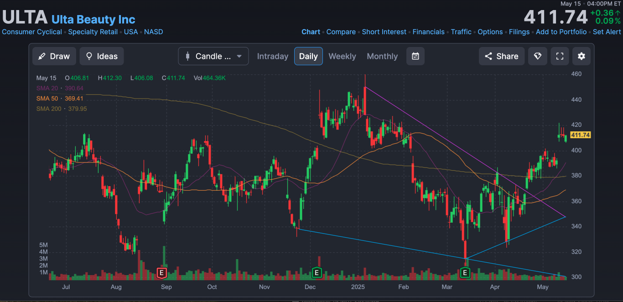Image resolution: width=623 pixels, height=302 pixels.
Task: Click the green earnings marker near December
Action: [317, 273]
